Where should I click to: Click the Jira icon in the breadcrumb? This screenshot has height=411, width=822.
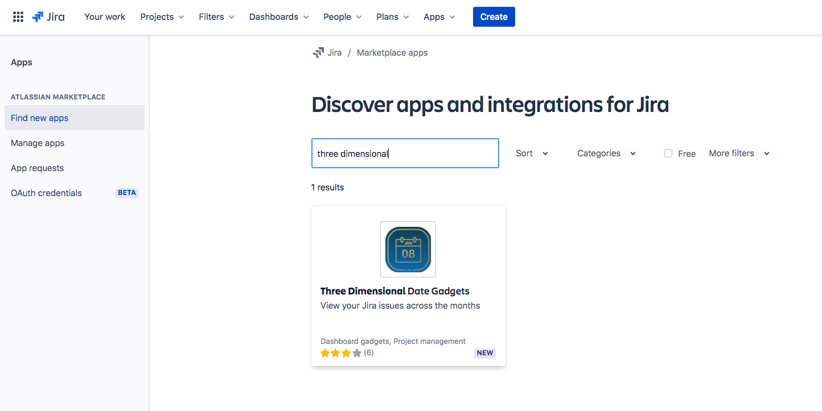pos(318,53)
